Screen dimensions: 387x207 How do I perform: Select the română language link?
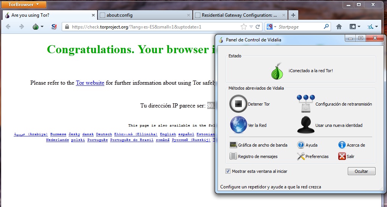(x=163, y=140)
